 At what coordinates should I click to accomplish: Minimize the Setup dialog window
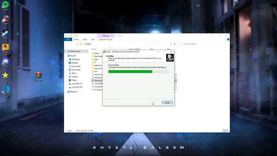coord(158,52)
